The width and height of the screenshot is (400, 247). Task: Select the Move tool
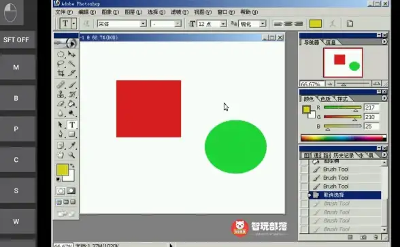pyautogui.click(x=71, y=54)
